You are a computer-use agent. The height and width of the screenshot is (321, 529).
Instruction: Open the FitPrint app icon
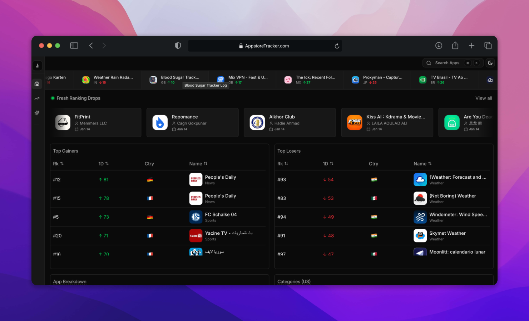(63, 122)
